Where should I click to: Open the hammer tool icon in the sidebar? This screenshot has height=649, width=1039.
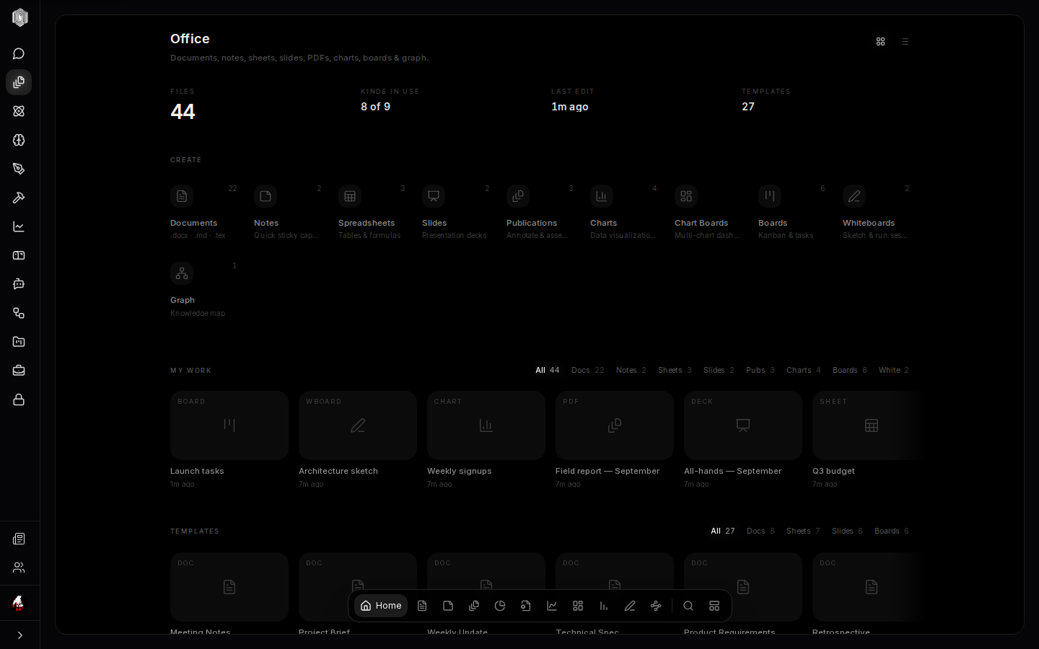coord(19,198)
